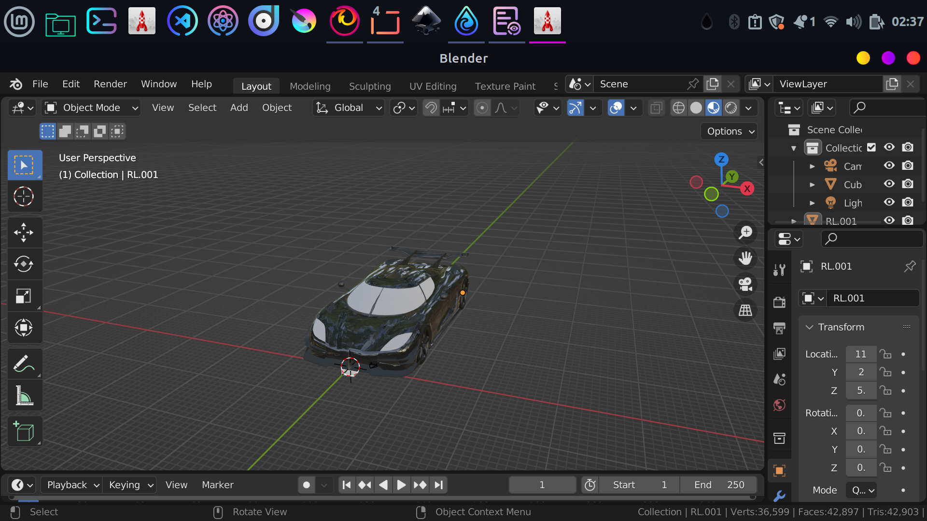Switch perspective/orthographic grid icon
Screen dimensions: 927x521
coord(745,310)
